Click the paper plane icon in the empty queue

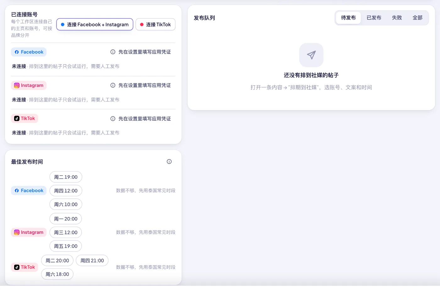[x=311, y=55]
